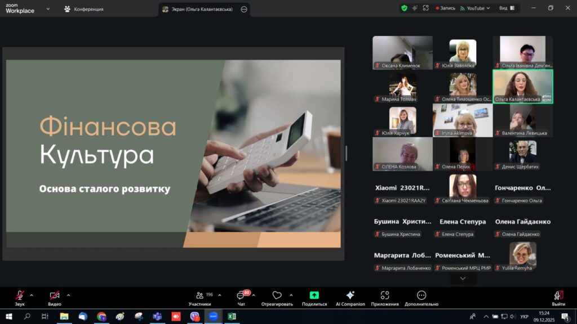577x324 pixels.
Task: Expand the YouTube livestream dropdown
Action: pos(475,8)
